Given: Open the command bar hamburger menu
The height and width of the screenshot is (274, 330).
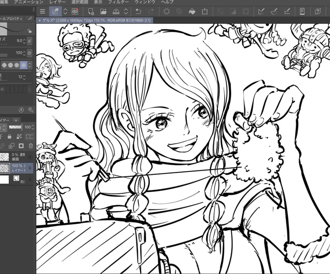Looking at the screenshot, I should point(43,11).
